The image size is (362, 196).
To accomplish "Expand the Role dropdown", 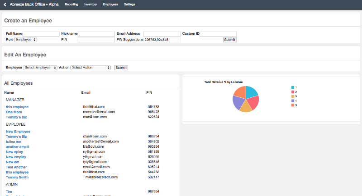I will 26,40.
